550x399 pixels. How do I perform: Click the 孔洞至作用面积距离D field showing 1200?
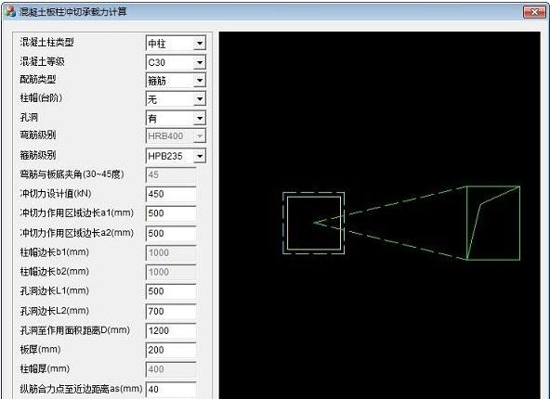click(171, 330)
